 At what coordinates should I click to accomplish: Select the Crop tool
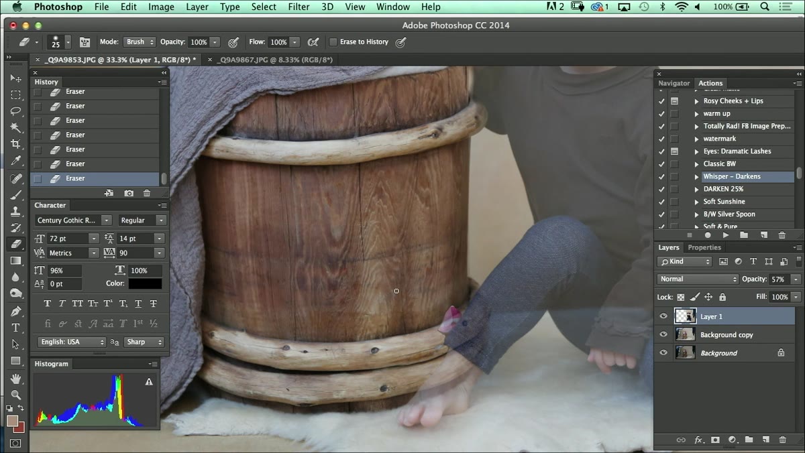[16, 144]
